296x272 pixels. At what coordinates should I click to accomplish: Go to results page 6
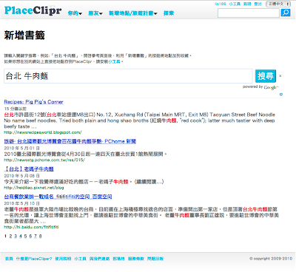pyautogui.click(x=30, y=236)
